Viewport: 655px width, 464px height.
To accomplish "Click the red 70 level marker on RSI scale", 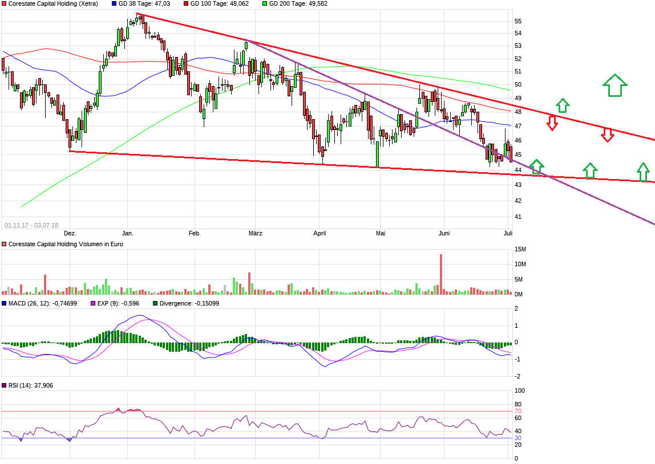I will point(518,410).
